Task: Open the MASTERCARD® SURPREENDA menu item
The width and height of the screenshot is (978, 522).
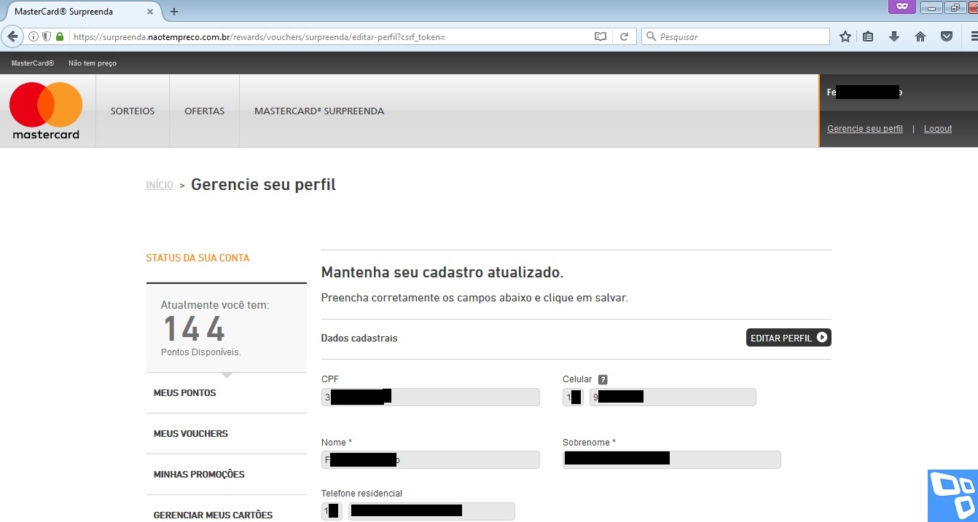Action: [x=319, y=111]
